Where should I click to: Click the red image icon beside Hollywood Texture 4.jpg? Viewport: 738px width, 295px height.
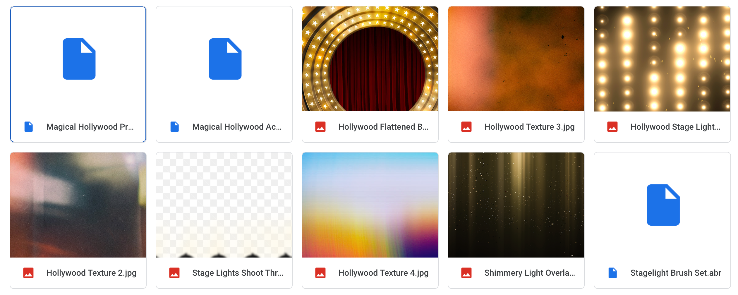point(321,272)
